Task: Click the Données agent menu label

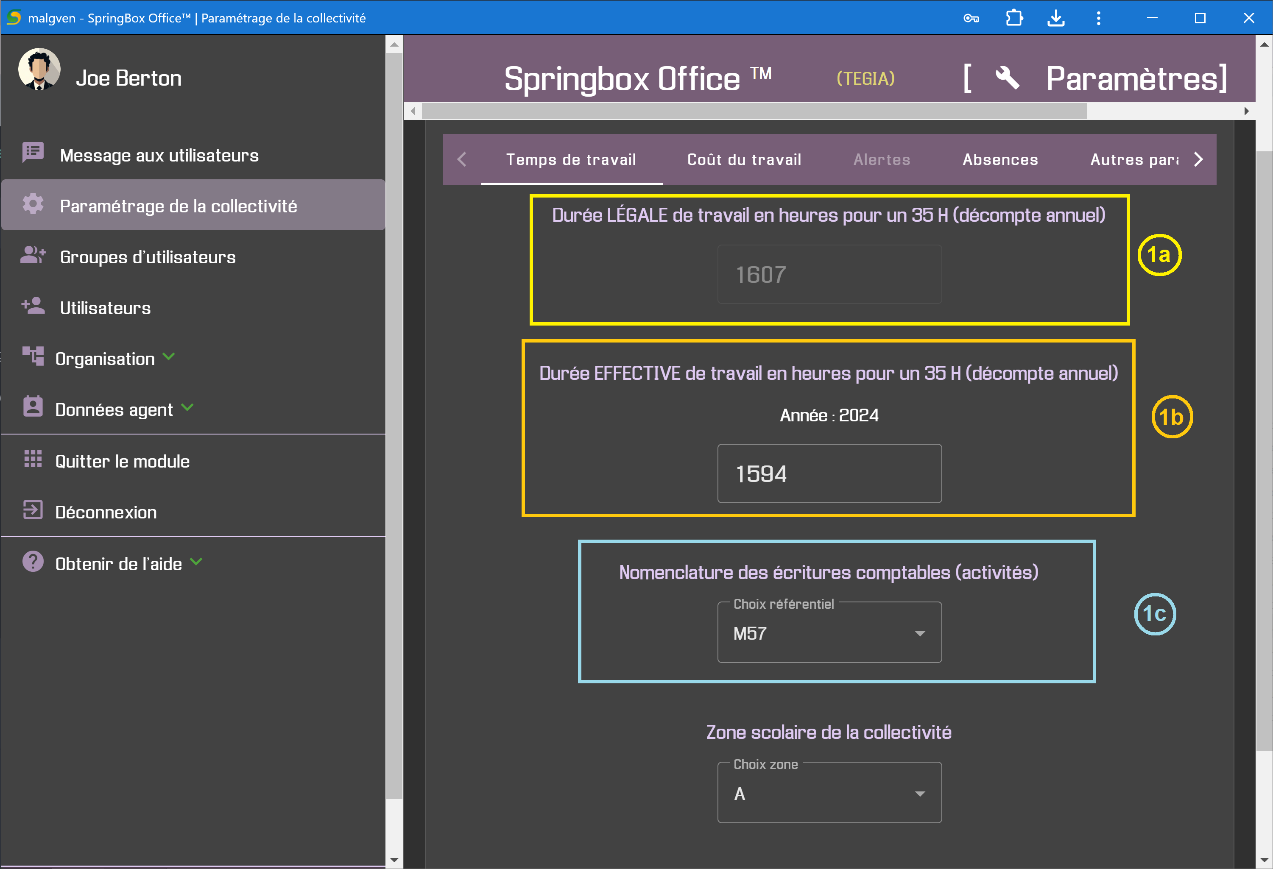Action: click(x=114, y=409)
